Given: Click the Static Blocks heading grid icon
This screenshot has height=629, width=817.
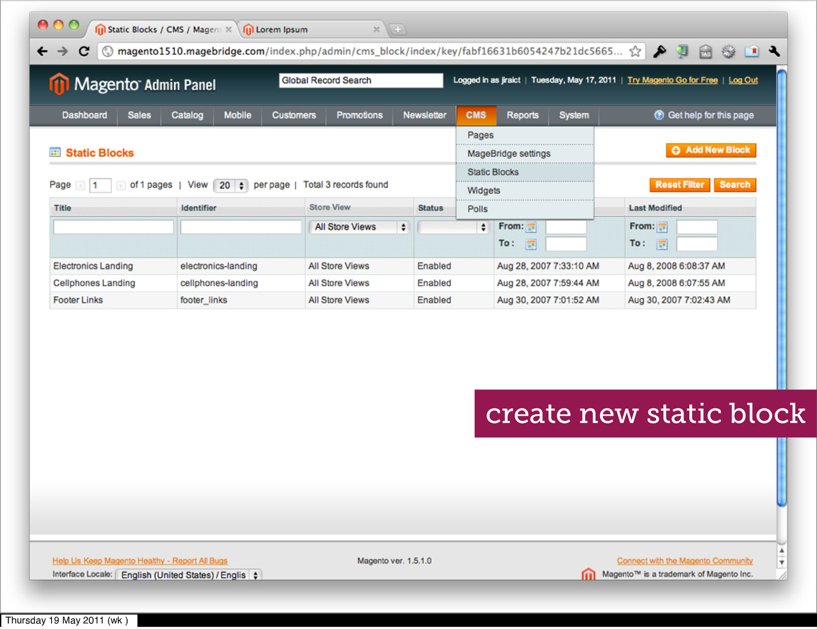Looking at the screenshot, I should 55,152.
